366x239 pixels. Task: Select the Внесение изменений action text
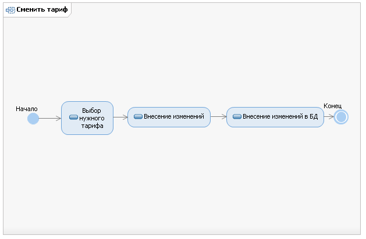pos(174,116)
